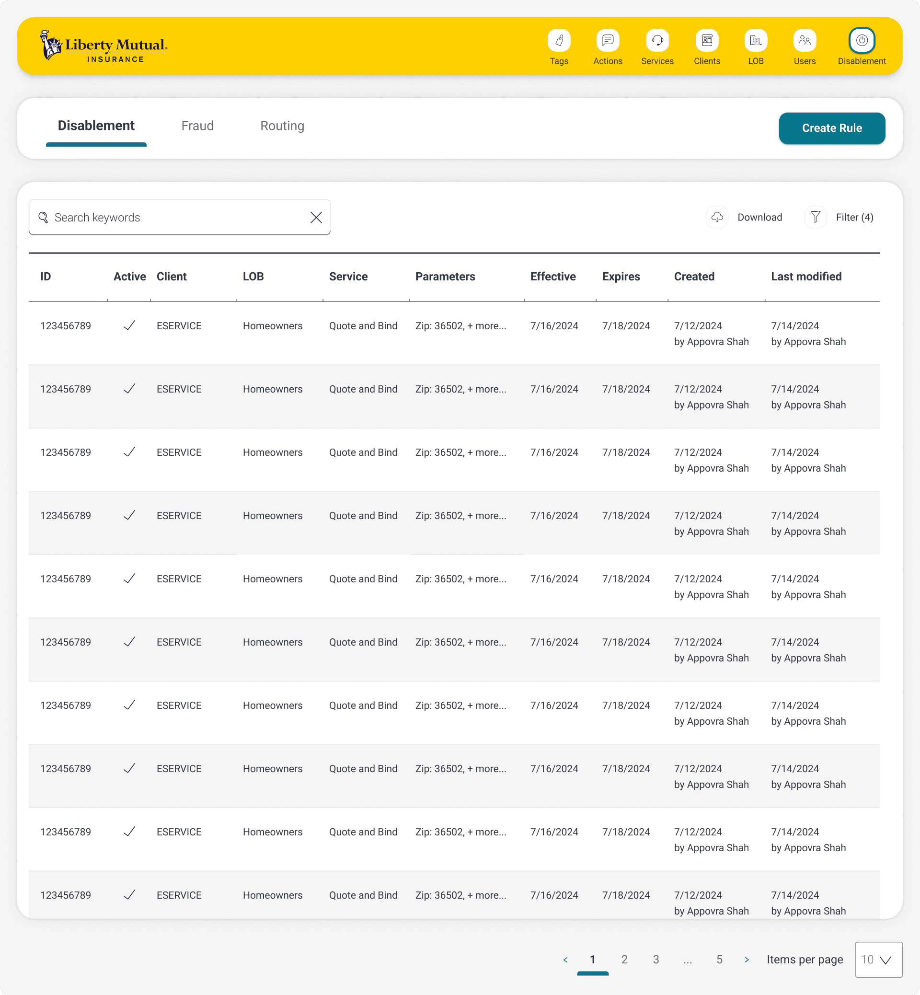Open the Actions navigation icon

[608, 40]
